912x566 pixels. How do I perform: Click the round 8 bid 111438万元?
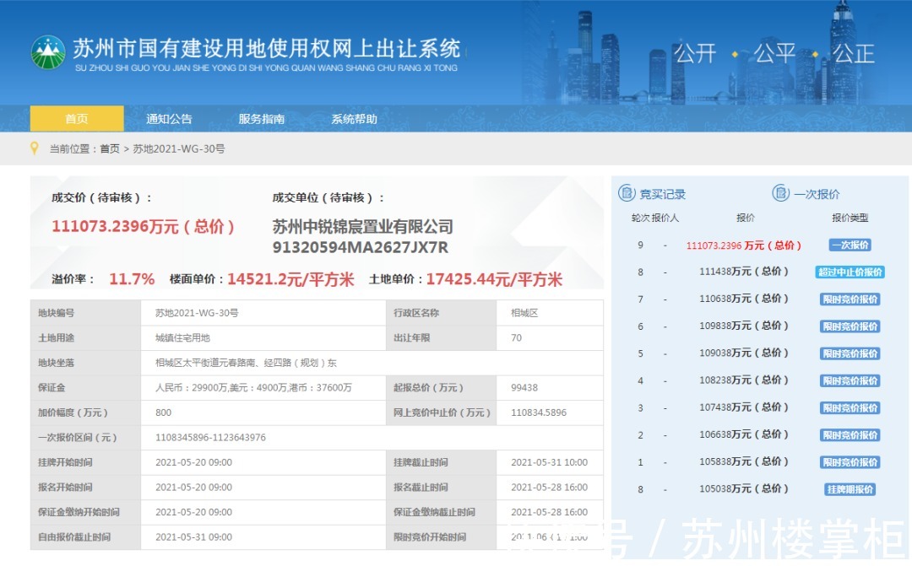pyautogui.click(x=744, y=272)
